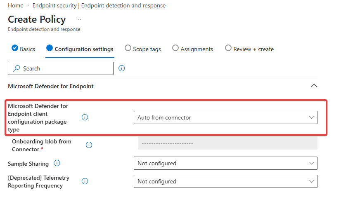The height and width of the screenshot is (204, 341).
Task: Open the Auto from connector dropdown
Action: pyautogui.click(x=225, y=117)
